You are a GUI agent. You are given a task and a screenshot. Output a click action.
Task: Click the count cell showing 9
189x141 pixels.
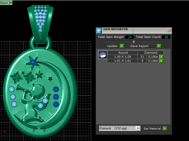tap(142, 61)
